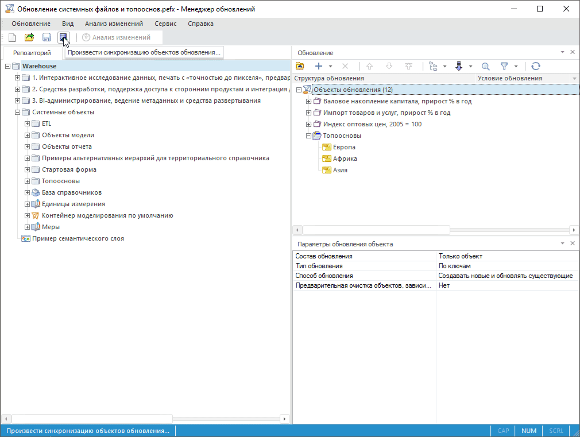Click the blue download arrow icon

point(459,66)
